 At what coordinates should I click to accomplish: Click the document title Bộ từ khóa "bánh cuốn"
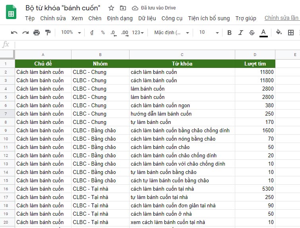[63, 8]
